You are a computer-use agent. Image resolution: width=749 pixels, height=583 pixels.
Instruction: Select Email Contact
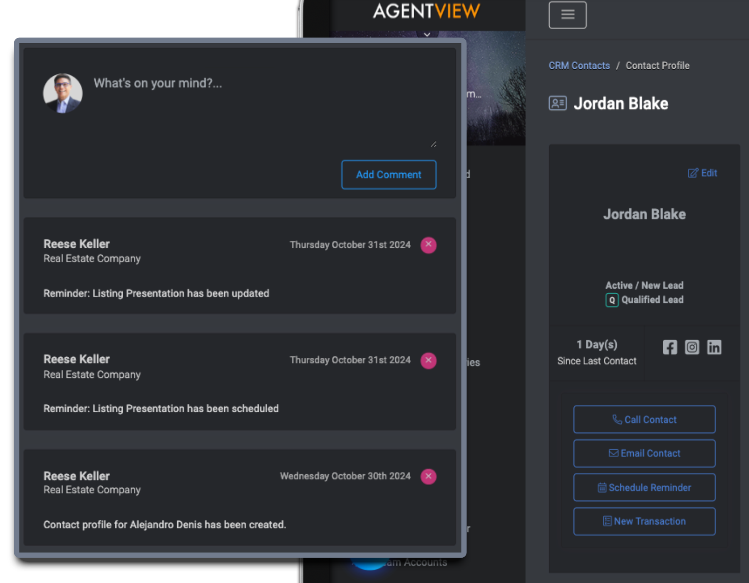pyautogui.click(x=644, y=453)
